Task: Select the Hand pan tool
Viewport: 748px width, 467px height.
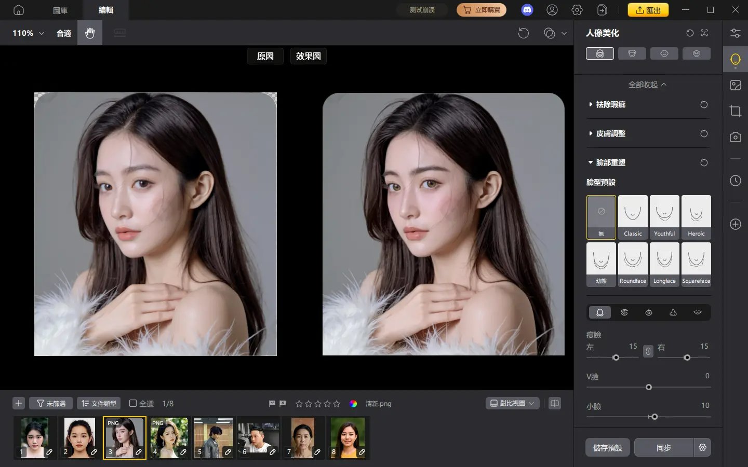Action: tap(90, 33)
